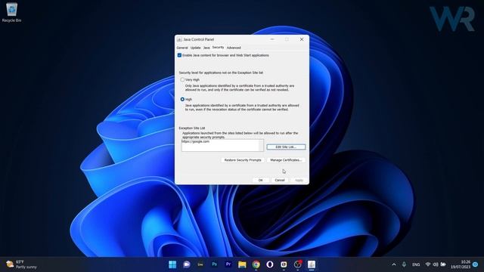Click Restore Security Prompts
Screen dimensions: 484x272
pyautogui.click(x=243, y=160)
